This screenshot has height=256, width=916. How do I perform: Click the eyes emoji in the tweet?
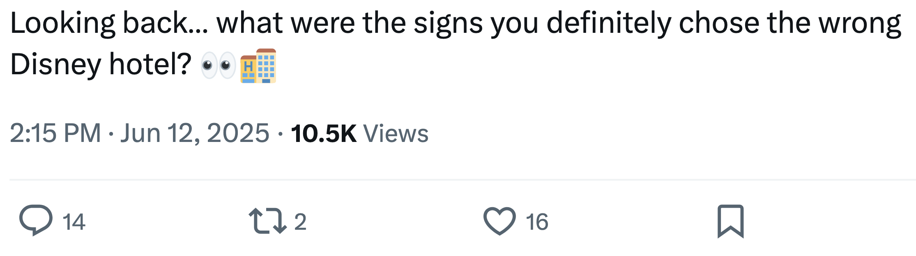point(218,65)
